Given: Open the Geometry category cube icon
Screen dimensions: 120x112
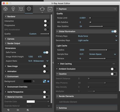Looking at the screenshot, I should tap(21, 9).
